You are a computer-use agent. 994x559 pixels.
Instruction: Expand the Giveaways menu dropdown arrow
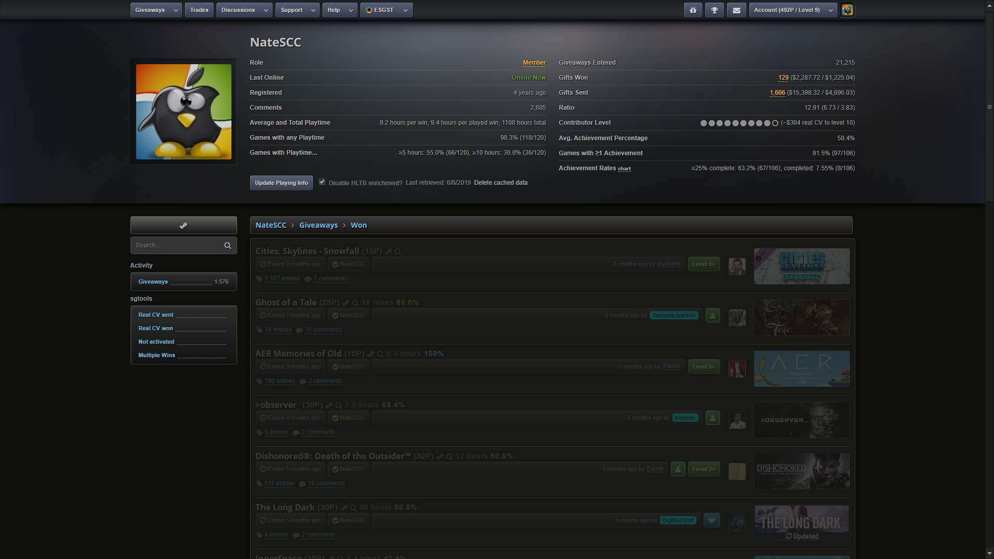(x=176, y=10)
